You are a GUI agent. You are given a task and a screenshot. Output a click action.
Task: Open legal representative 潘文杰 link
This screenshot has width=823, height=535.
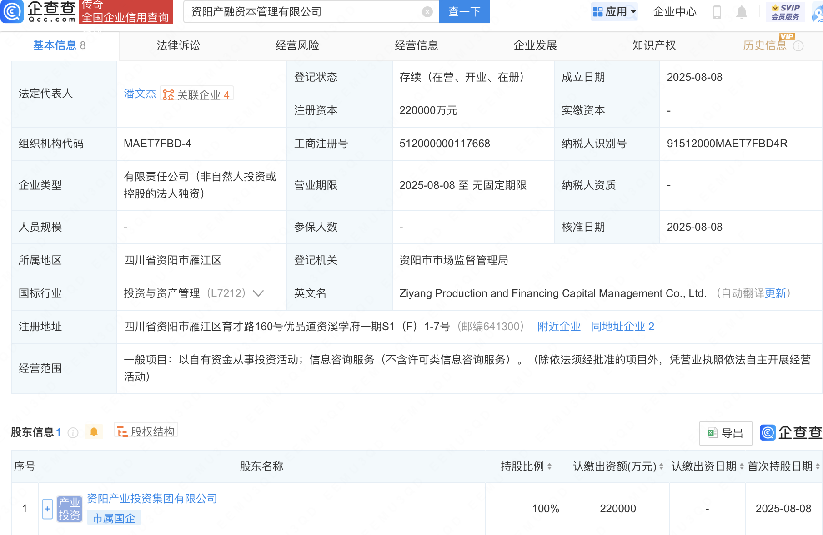pos(140,94)
